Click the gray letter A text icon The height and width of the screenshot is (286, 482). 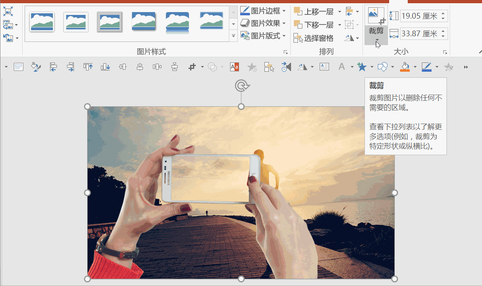tap(342, 66)
